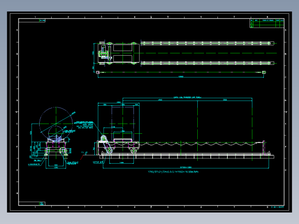Image resolution: width=299 pixels, height=224 pixels.
Task: Pick the right end marker of the plan-view chain line
Action: tap(264, 72)
